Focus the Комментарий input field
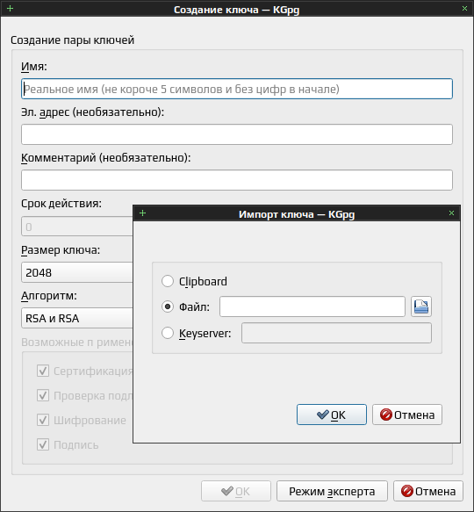The width and height of the screenshot is (474, 512). click(x=237, y=180)
